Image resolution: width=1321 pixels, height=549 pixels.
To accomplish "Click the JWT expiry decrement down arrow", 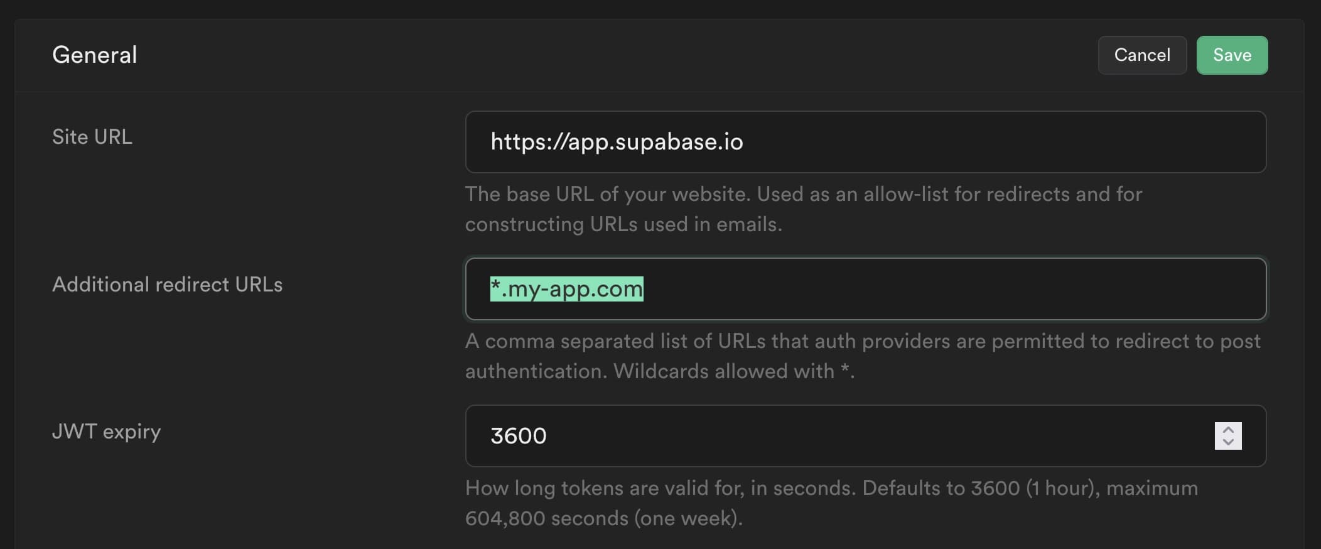I will coord(1228,442).
